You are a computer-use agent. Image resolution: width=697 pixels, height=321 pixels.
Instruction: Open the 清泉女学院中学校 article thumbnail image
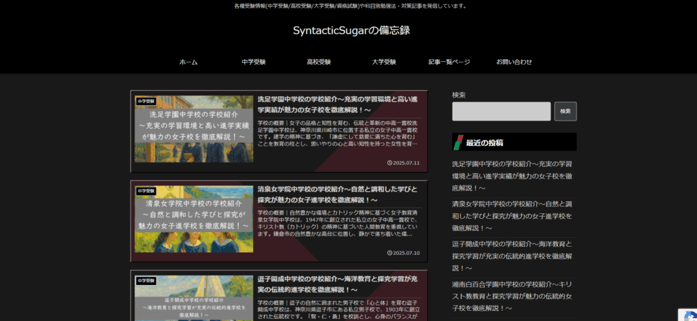pos(194,221)
